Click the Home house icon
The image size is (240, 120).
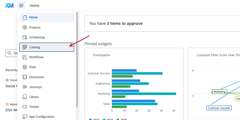tap(25, 17)
